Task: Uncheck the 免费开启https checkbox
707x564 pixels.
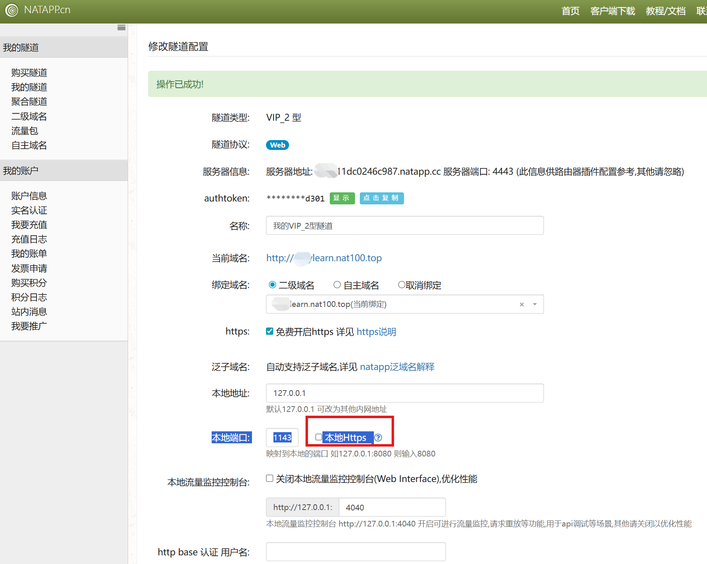Action: pyautogui.click(x=270, y=331)
